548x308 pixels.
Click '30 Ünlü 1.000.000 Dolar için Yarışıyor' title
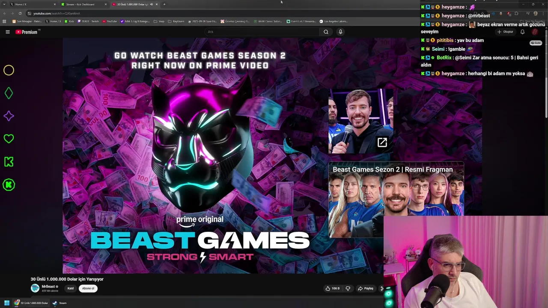click(x=67, y=279)
